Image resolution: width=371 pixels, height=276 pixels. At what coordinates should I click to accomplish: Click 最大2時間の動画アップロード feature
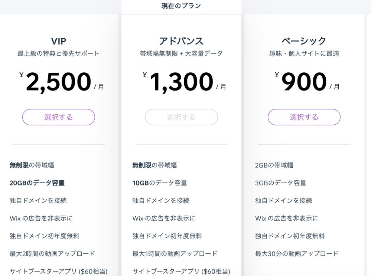[52, 253]
